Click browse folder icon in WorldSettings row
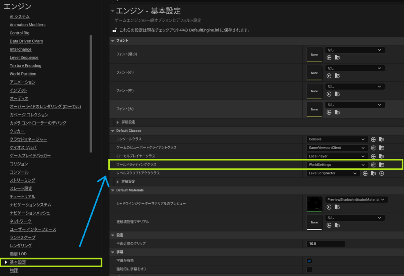 coord(382,165)
